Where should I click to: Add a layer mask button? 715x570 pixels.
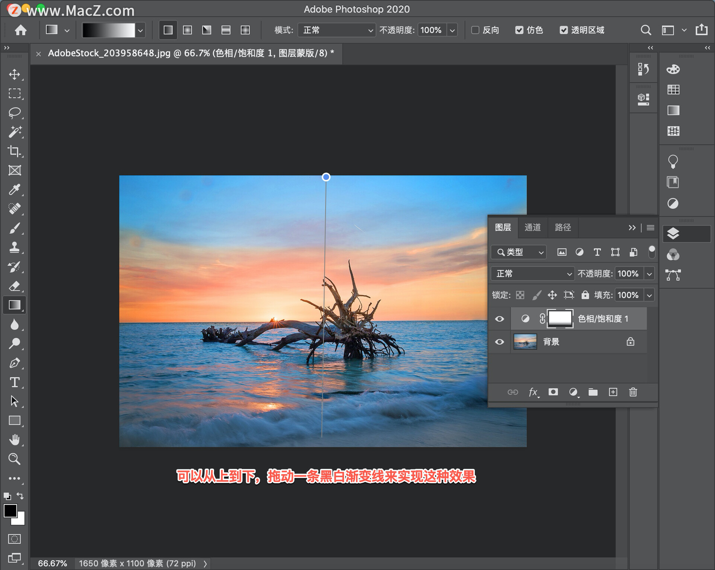tap(553, 392)
